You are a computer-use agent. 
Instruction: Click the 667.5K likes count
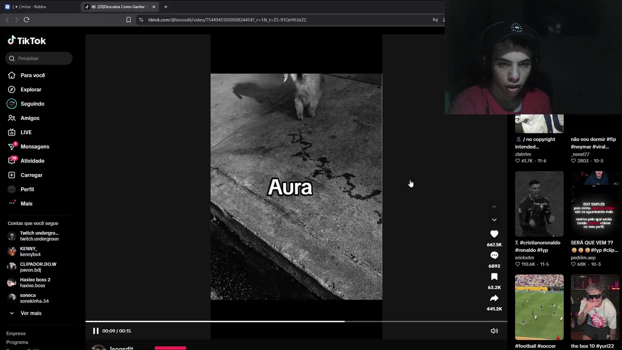coord(494,245)
